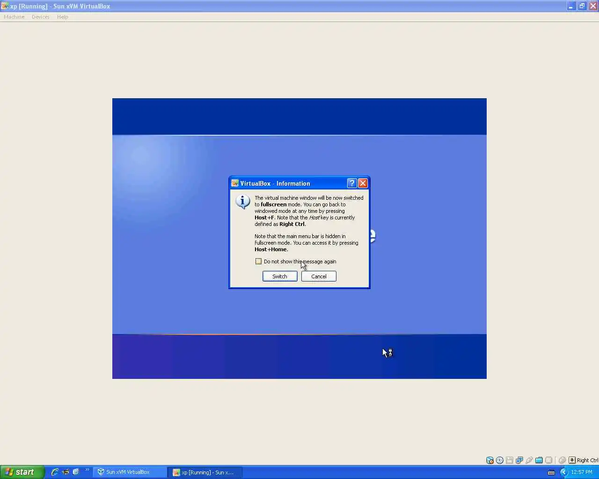Click the 'Right Ctrl' host key label

click(x=588, y=460)
